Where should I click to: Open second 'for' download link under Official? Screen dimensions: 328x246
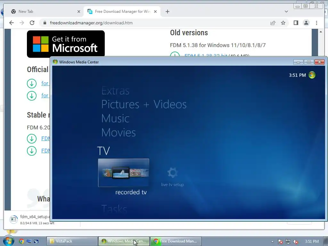pyautogui.click(x=45, y=95)
